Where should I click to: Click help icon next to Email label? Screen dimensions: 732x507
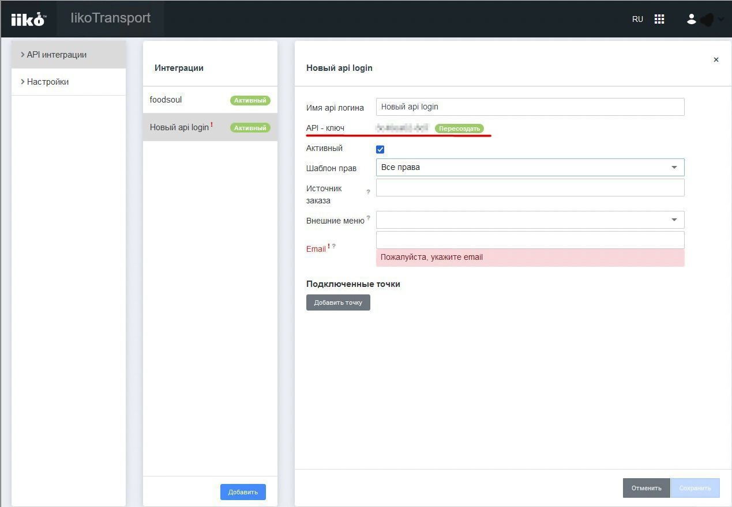click(x=333, y=247)
